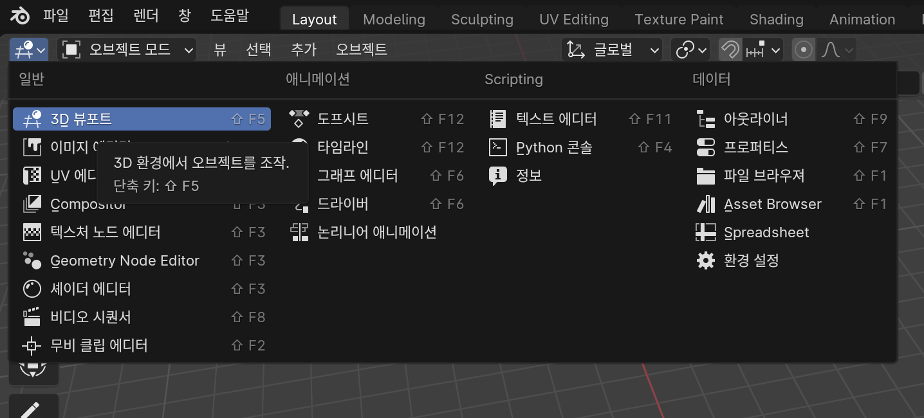
Task: Switch to the Animation workspace tab
Action: click(x=862, y=19)
